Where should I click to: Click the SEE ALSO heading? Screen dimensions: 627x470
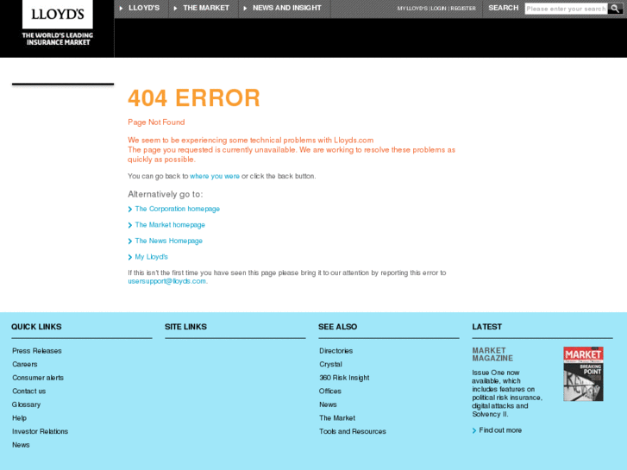click(x=337, y=327)
